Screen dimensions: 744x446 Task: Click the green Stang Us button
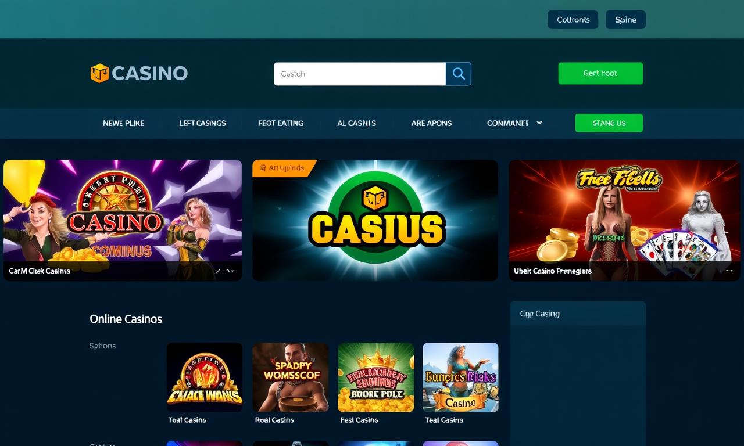click(x=609, y=123)
